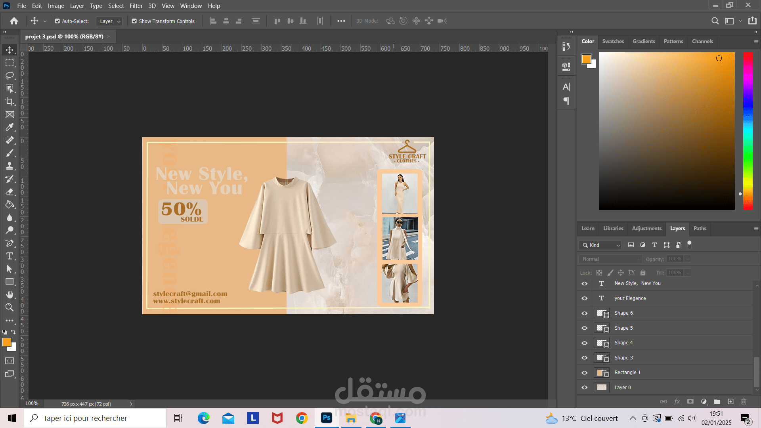Image resolution: width=761 pixels, height=428 pixels.
Task: Disable the Auto-Select checkbox
Action: (x=57, y=21)
